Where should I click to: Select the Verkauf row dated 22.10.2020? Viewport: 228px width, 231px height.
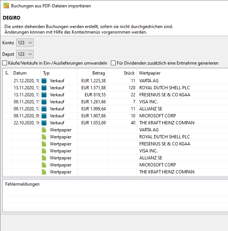point(115,123)
